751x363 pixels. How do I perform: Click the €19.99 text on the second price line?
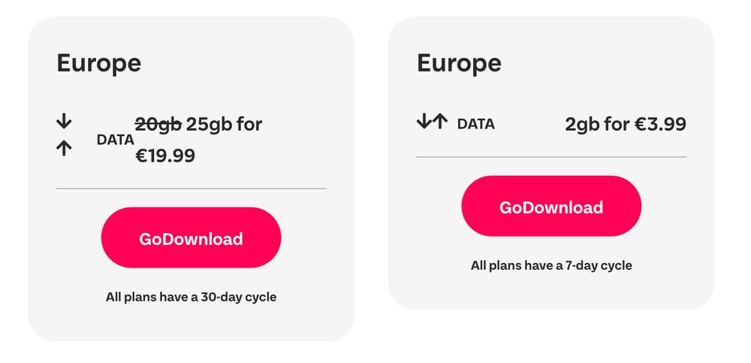pos(165,156)
